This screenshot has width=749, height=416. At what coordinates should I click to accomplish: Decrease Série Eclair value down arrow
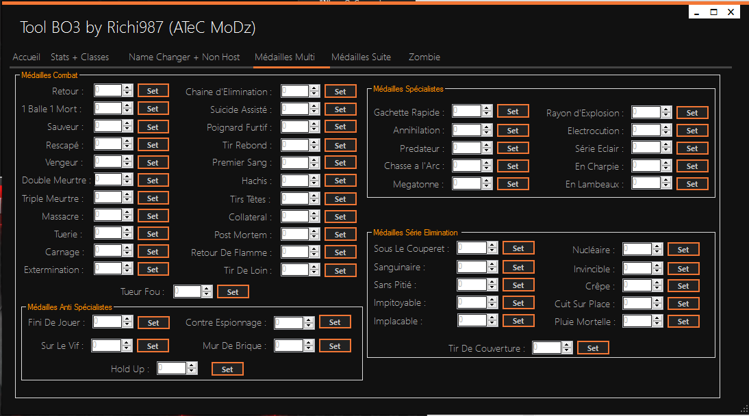coord(666,151)
